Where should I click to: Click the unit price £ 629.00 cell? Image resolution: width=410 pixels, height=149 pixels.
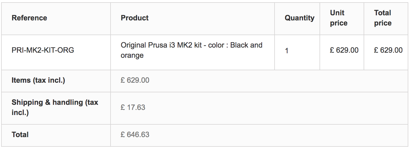[344, 50]
